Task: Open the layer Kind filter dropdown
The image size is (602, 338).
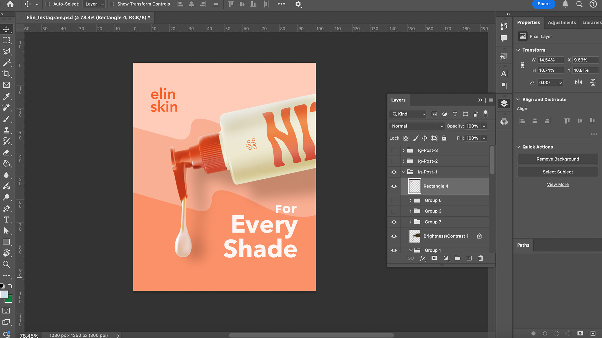Action: pos(409,114)
